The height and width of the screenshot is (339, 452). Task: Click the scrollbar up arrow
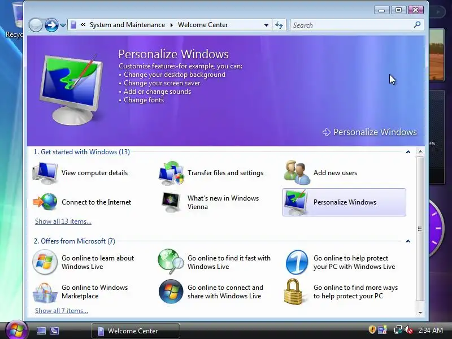420,151
